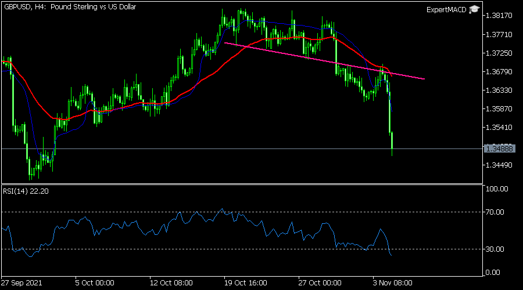
Task: Click the 27 Sep 2021 date label
Action: pos(22,283)
